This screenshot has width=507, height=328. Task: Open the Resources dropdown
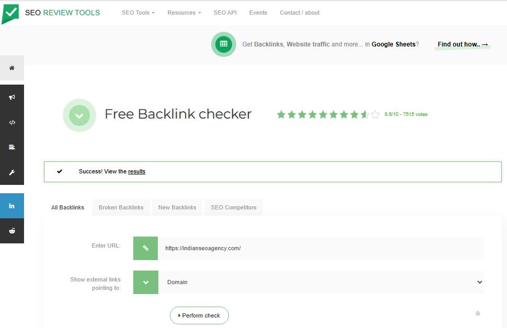pyautogui.click(x=183, y=13)
